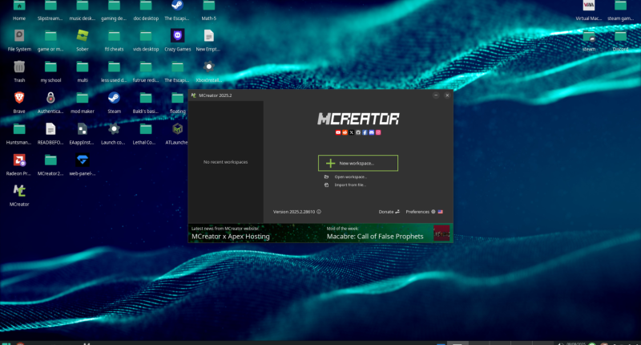The height and width of the screenshot is (345, 641).
Task: Open MCreator's X (Twitter) icon
Action: pos(351,132)
